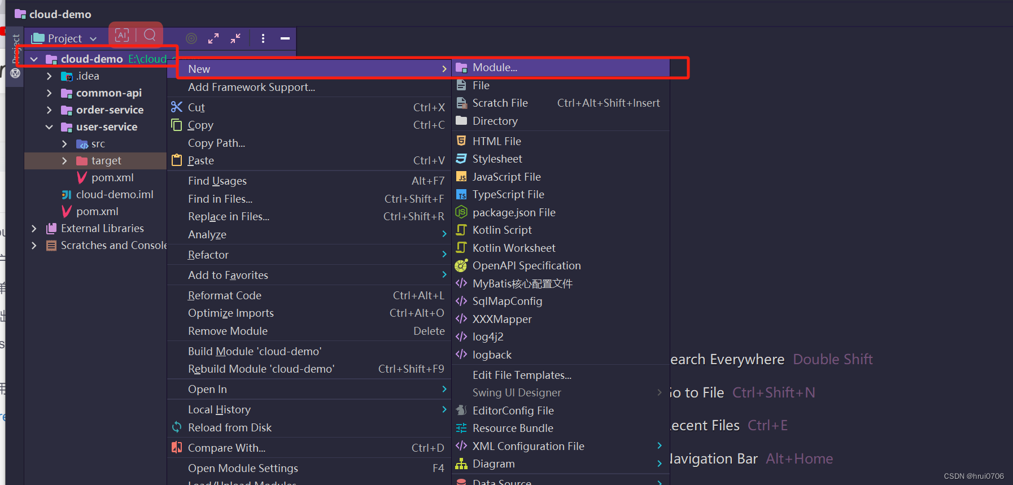Click the Diagram icon
The image size is (1013, 485).
tap(461, 464)
